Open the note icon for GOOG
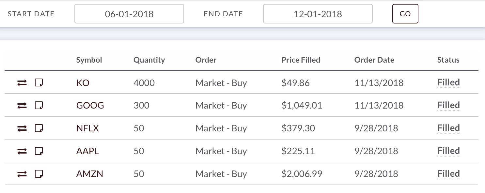Image resolution: width=485 pixels, height=193 pixels. tap(39, 106)
